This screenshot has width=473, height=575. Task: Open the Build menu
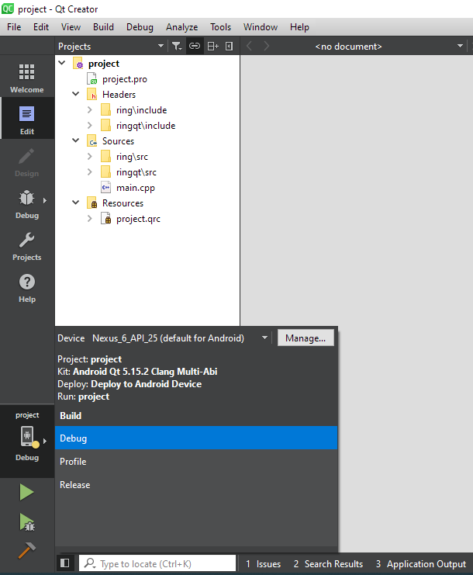click(x=103, y=27)
